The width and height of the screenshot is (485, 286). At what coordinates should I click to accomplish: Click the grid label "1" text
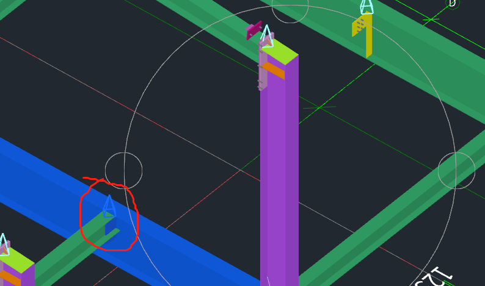tap(443, 273)
